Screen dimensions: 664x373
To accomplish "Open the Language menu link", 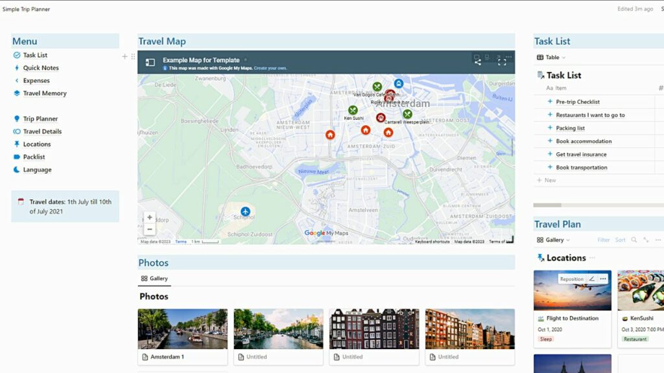I will click(37, 170).
